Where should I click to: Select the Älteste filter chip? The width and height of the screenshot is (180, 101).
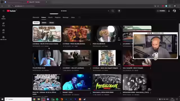click(x=51, y=23)
